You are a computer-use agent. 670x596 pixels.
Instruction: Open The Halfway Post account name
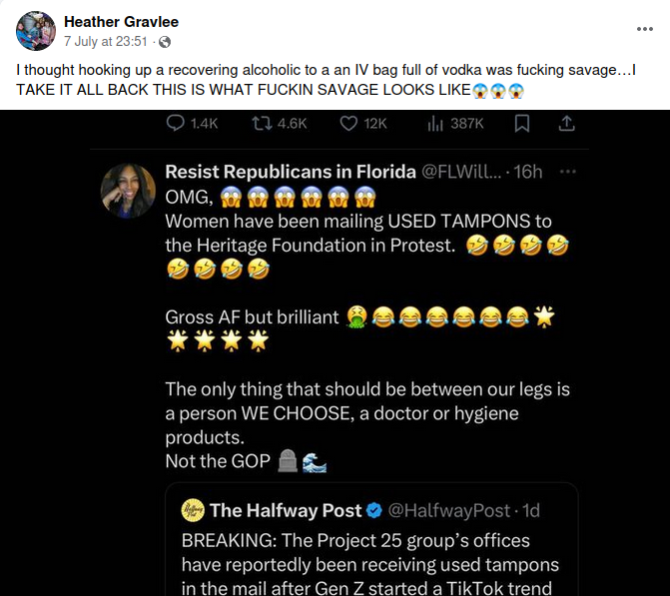(285, 510)
